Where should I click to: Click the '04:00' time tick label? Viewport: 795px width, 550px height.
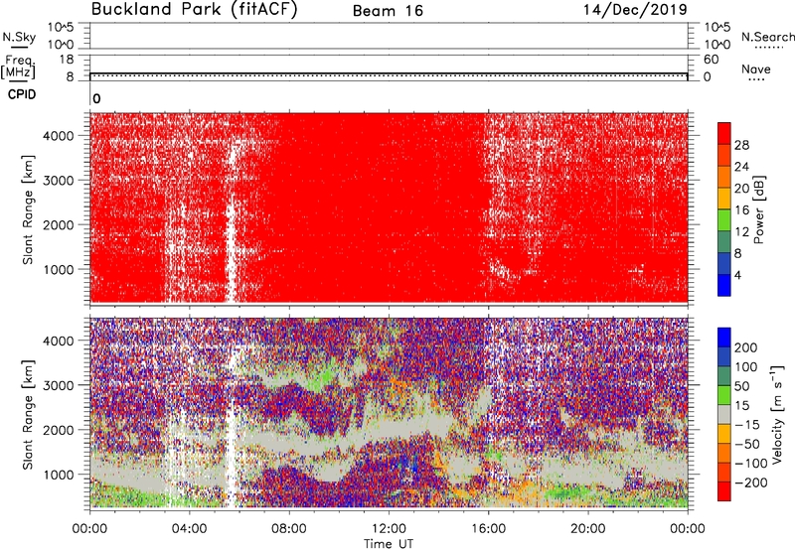pyautogui.click(x=189, y=529)
